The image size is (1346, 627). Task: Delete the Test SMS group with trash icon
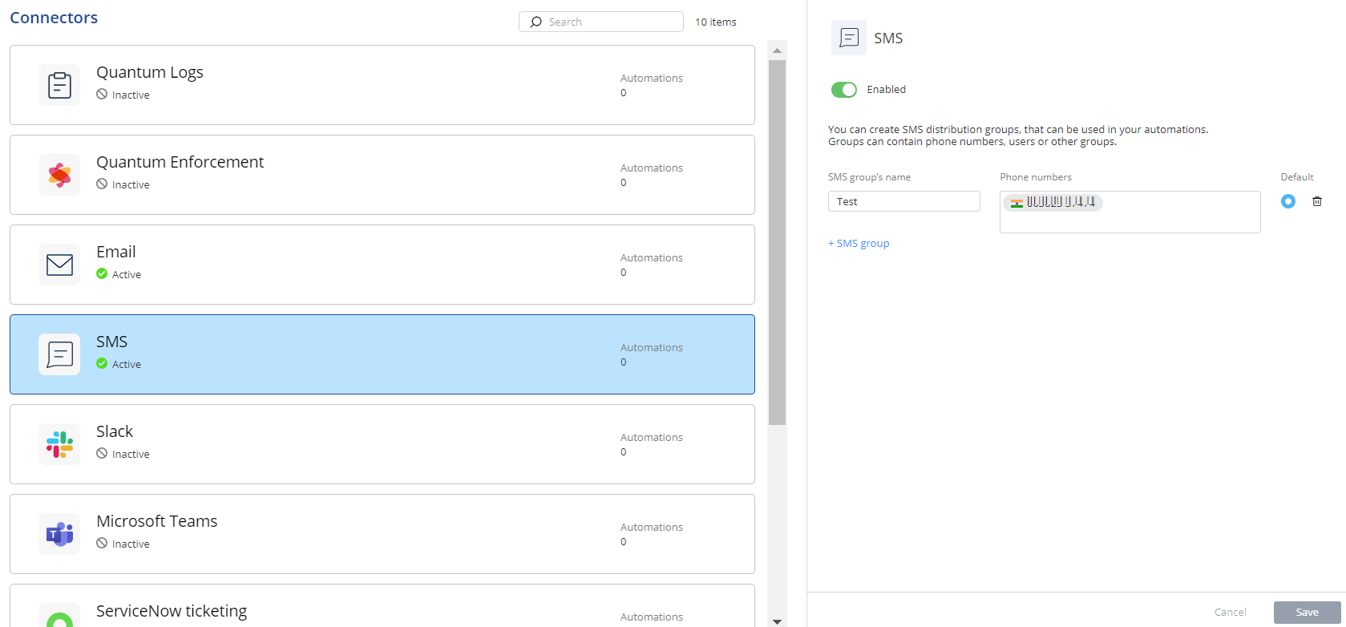[x=1317, y=201]
